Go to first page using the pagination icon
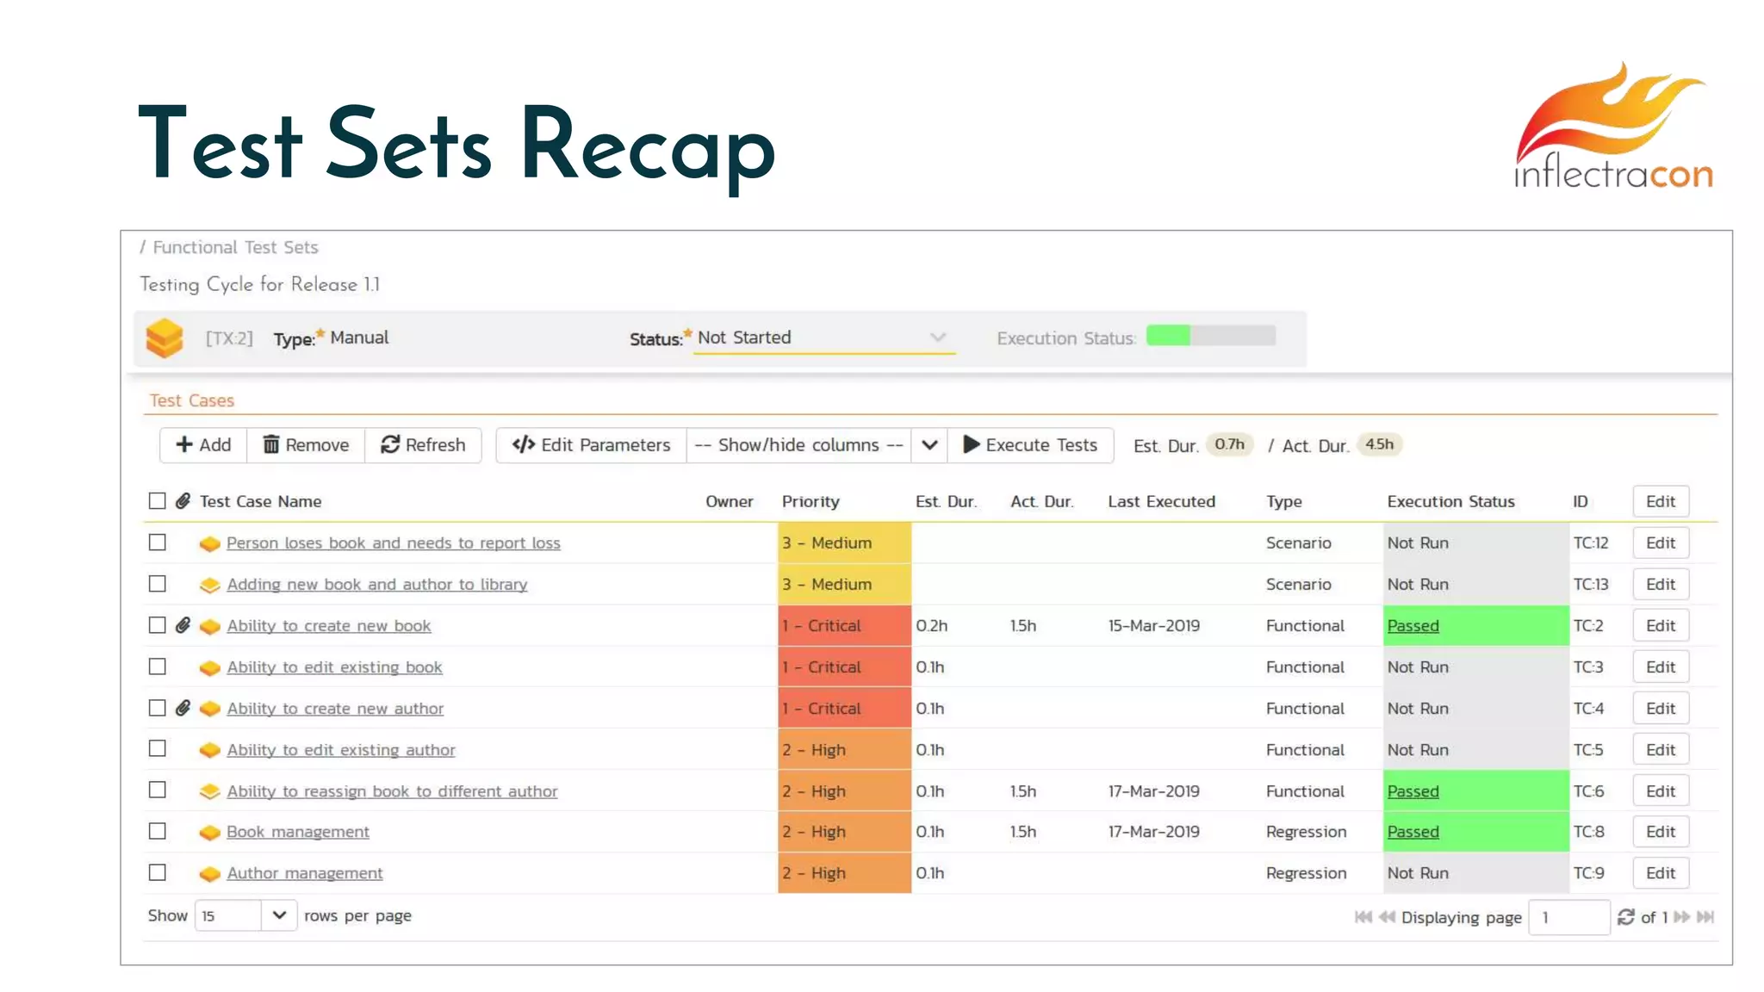 pos(1363,917)
